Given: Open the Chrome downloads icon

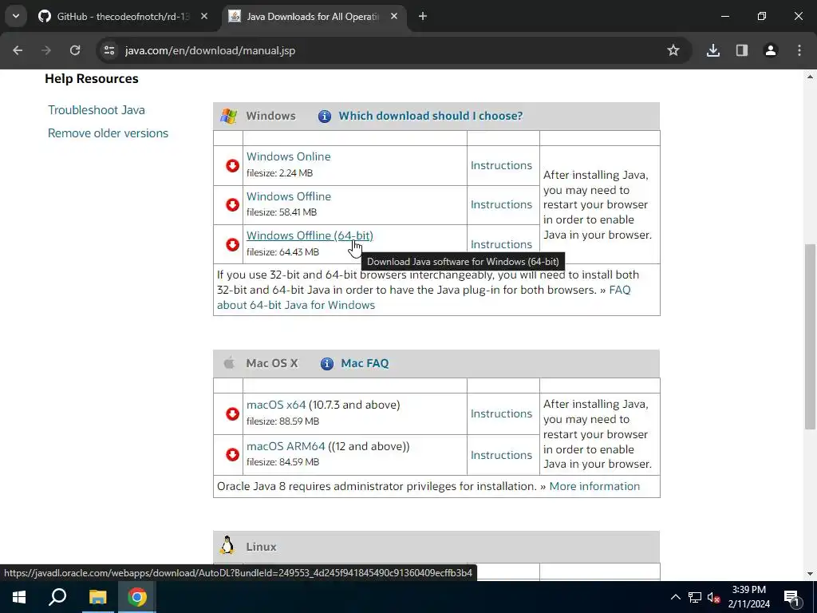Looking at the screenshot, I should (712, 50).
